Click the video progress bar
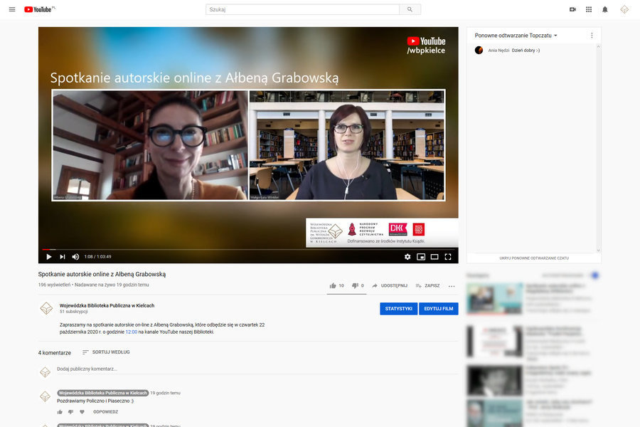The width and height of the screenshot is (640, 427). (249, 249)
